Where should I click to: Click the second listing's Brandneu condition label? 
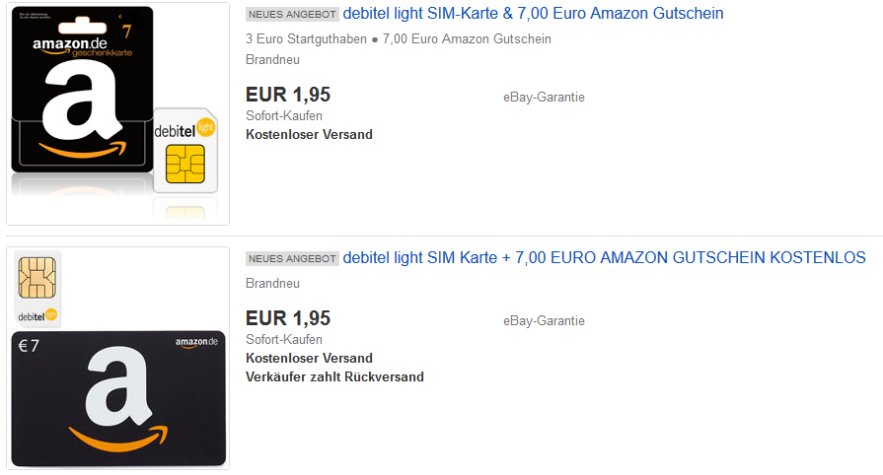pos(272,284)
